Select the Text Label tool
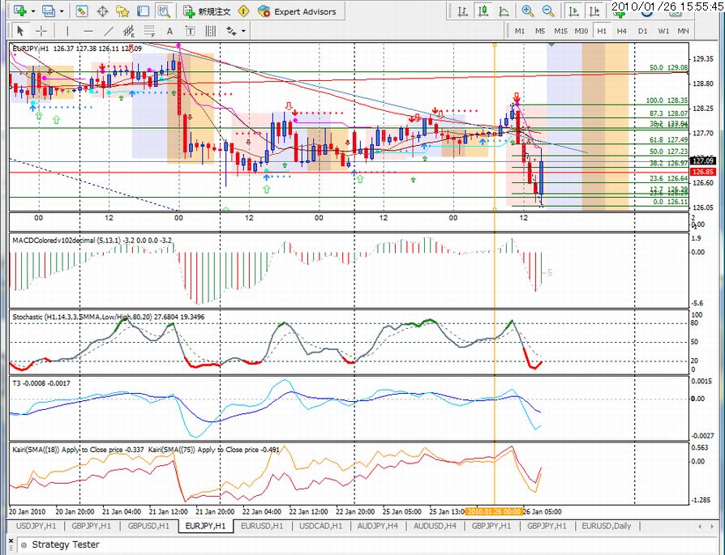The width and height of the screenshot is (725, 555). pos(190,31)
